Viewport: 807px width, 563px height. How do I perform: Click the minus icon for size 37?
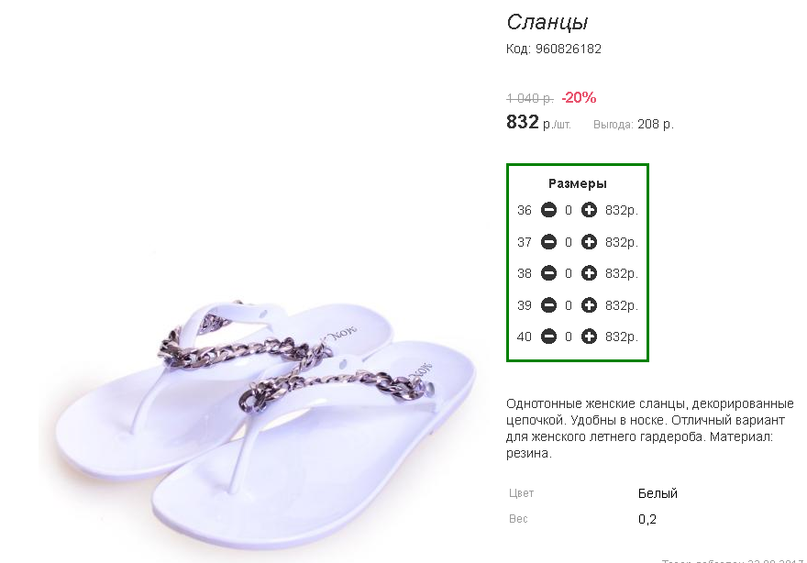coord(548,242)
